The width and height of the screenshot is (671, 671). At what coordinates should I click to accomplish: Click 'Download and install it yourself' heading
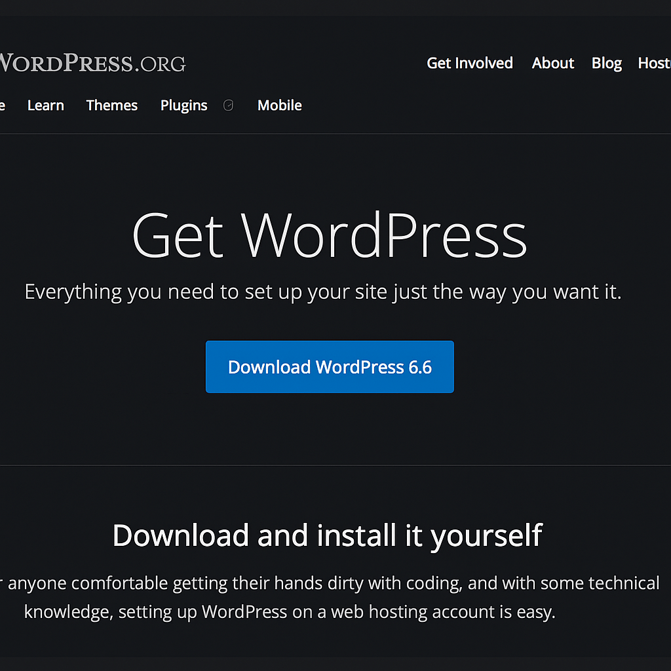(327, 535)
